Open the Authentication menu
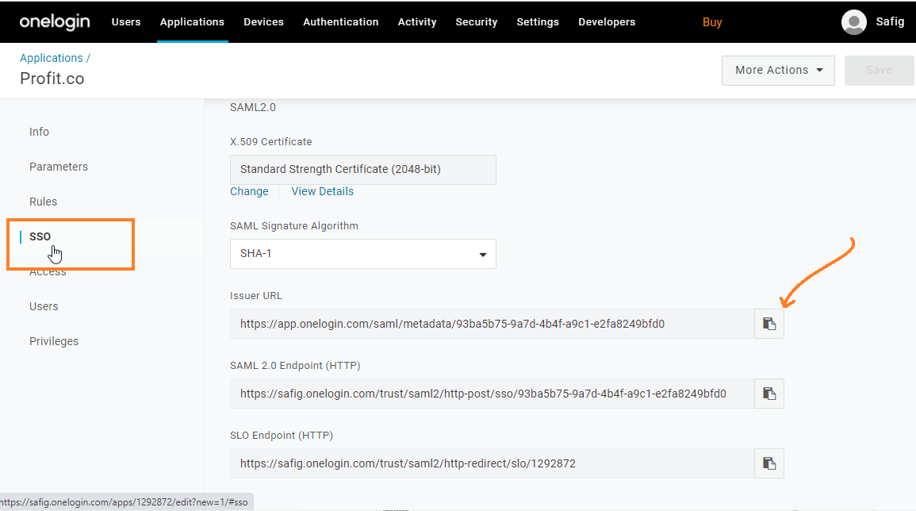Viewport: 916px width, 511px height. [340, 22]
